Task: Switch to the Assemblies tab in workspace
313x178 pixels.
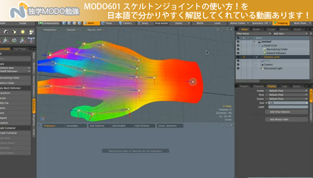Action: pyautogui.click(x=72, y=126)
